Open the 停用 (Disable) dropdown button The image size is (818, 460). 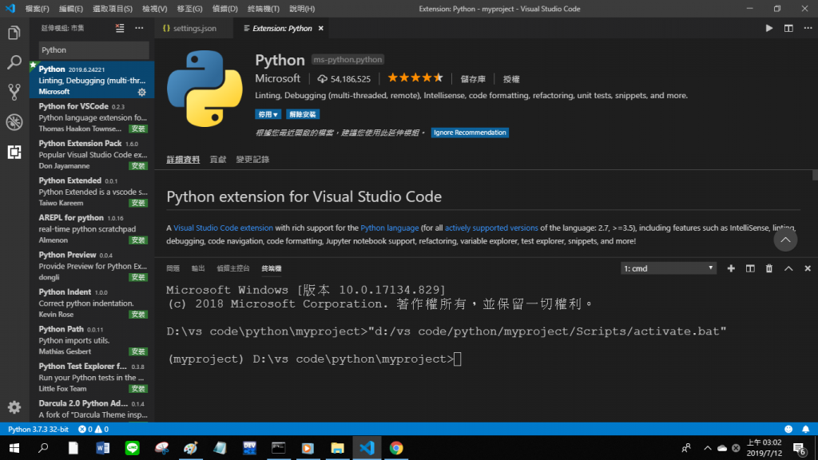[x=268, y=114]
